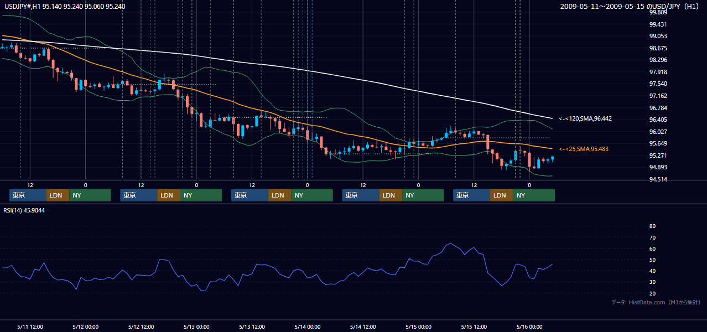
Task: Click the 5/14 12:00 time axis label
Action: coord(363,327)
